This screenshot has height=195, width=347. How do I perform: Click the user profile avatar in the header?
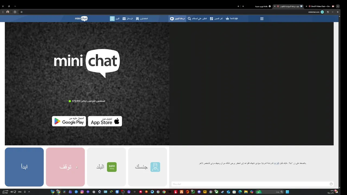click(x=112, y=19)
